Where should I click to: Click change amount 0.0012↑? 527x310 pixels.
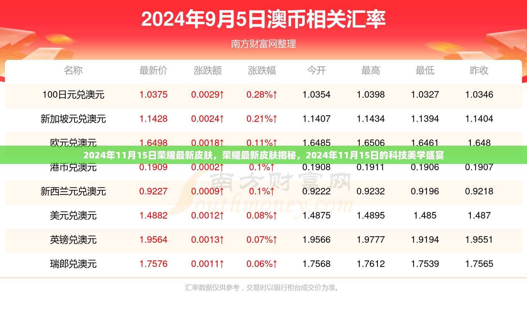coord(208,215)
